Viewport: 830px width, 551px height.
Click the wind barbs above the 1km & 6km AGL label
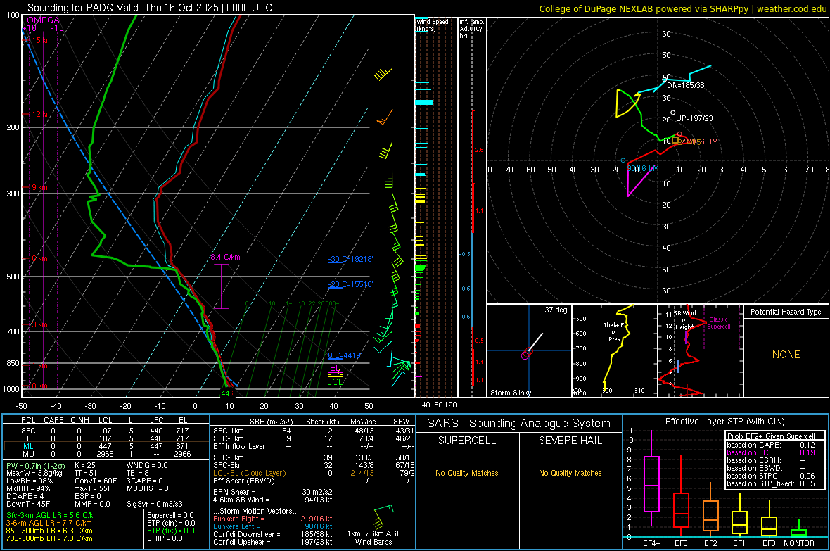(x=383, y=517)
